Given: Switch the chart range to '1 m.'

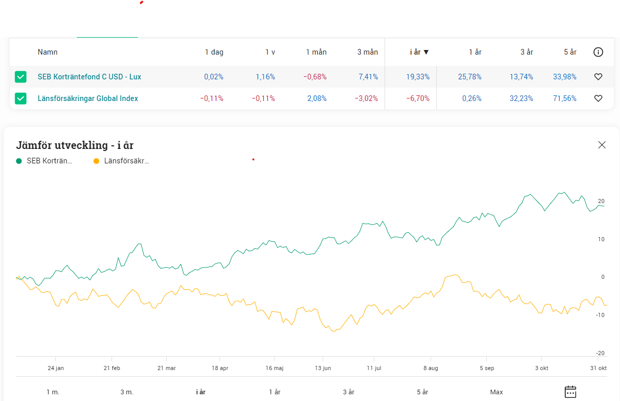Looking at the screenshot, I should (x=53, y=392).
